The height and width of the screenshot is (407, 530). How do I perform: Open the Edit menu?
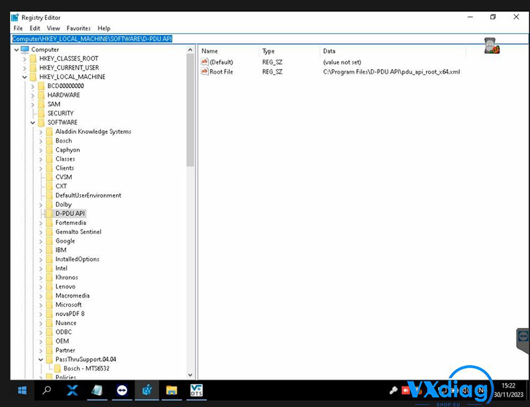pos(34,28)
